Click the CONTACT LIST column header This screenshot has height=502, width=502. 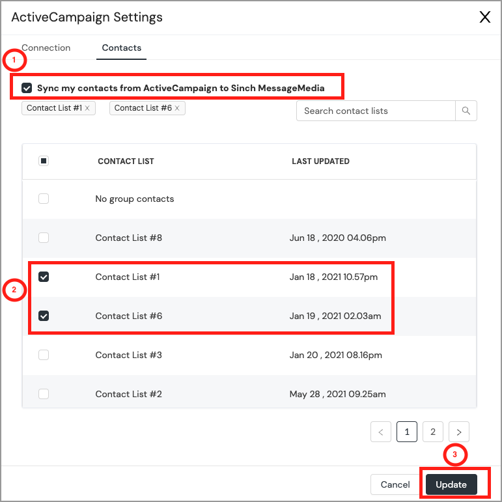click(x=126, y=161)
